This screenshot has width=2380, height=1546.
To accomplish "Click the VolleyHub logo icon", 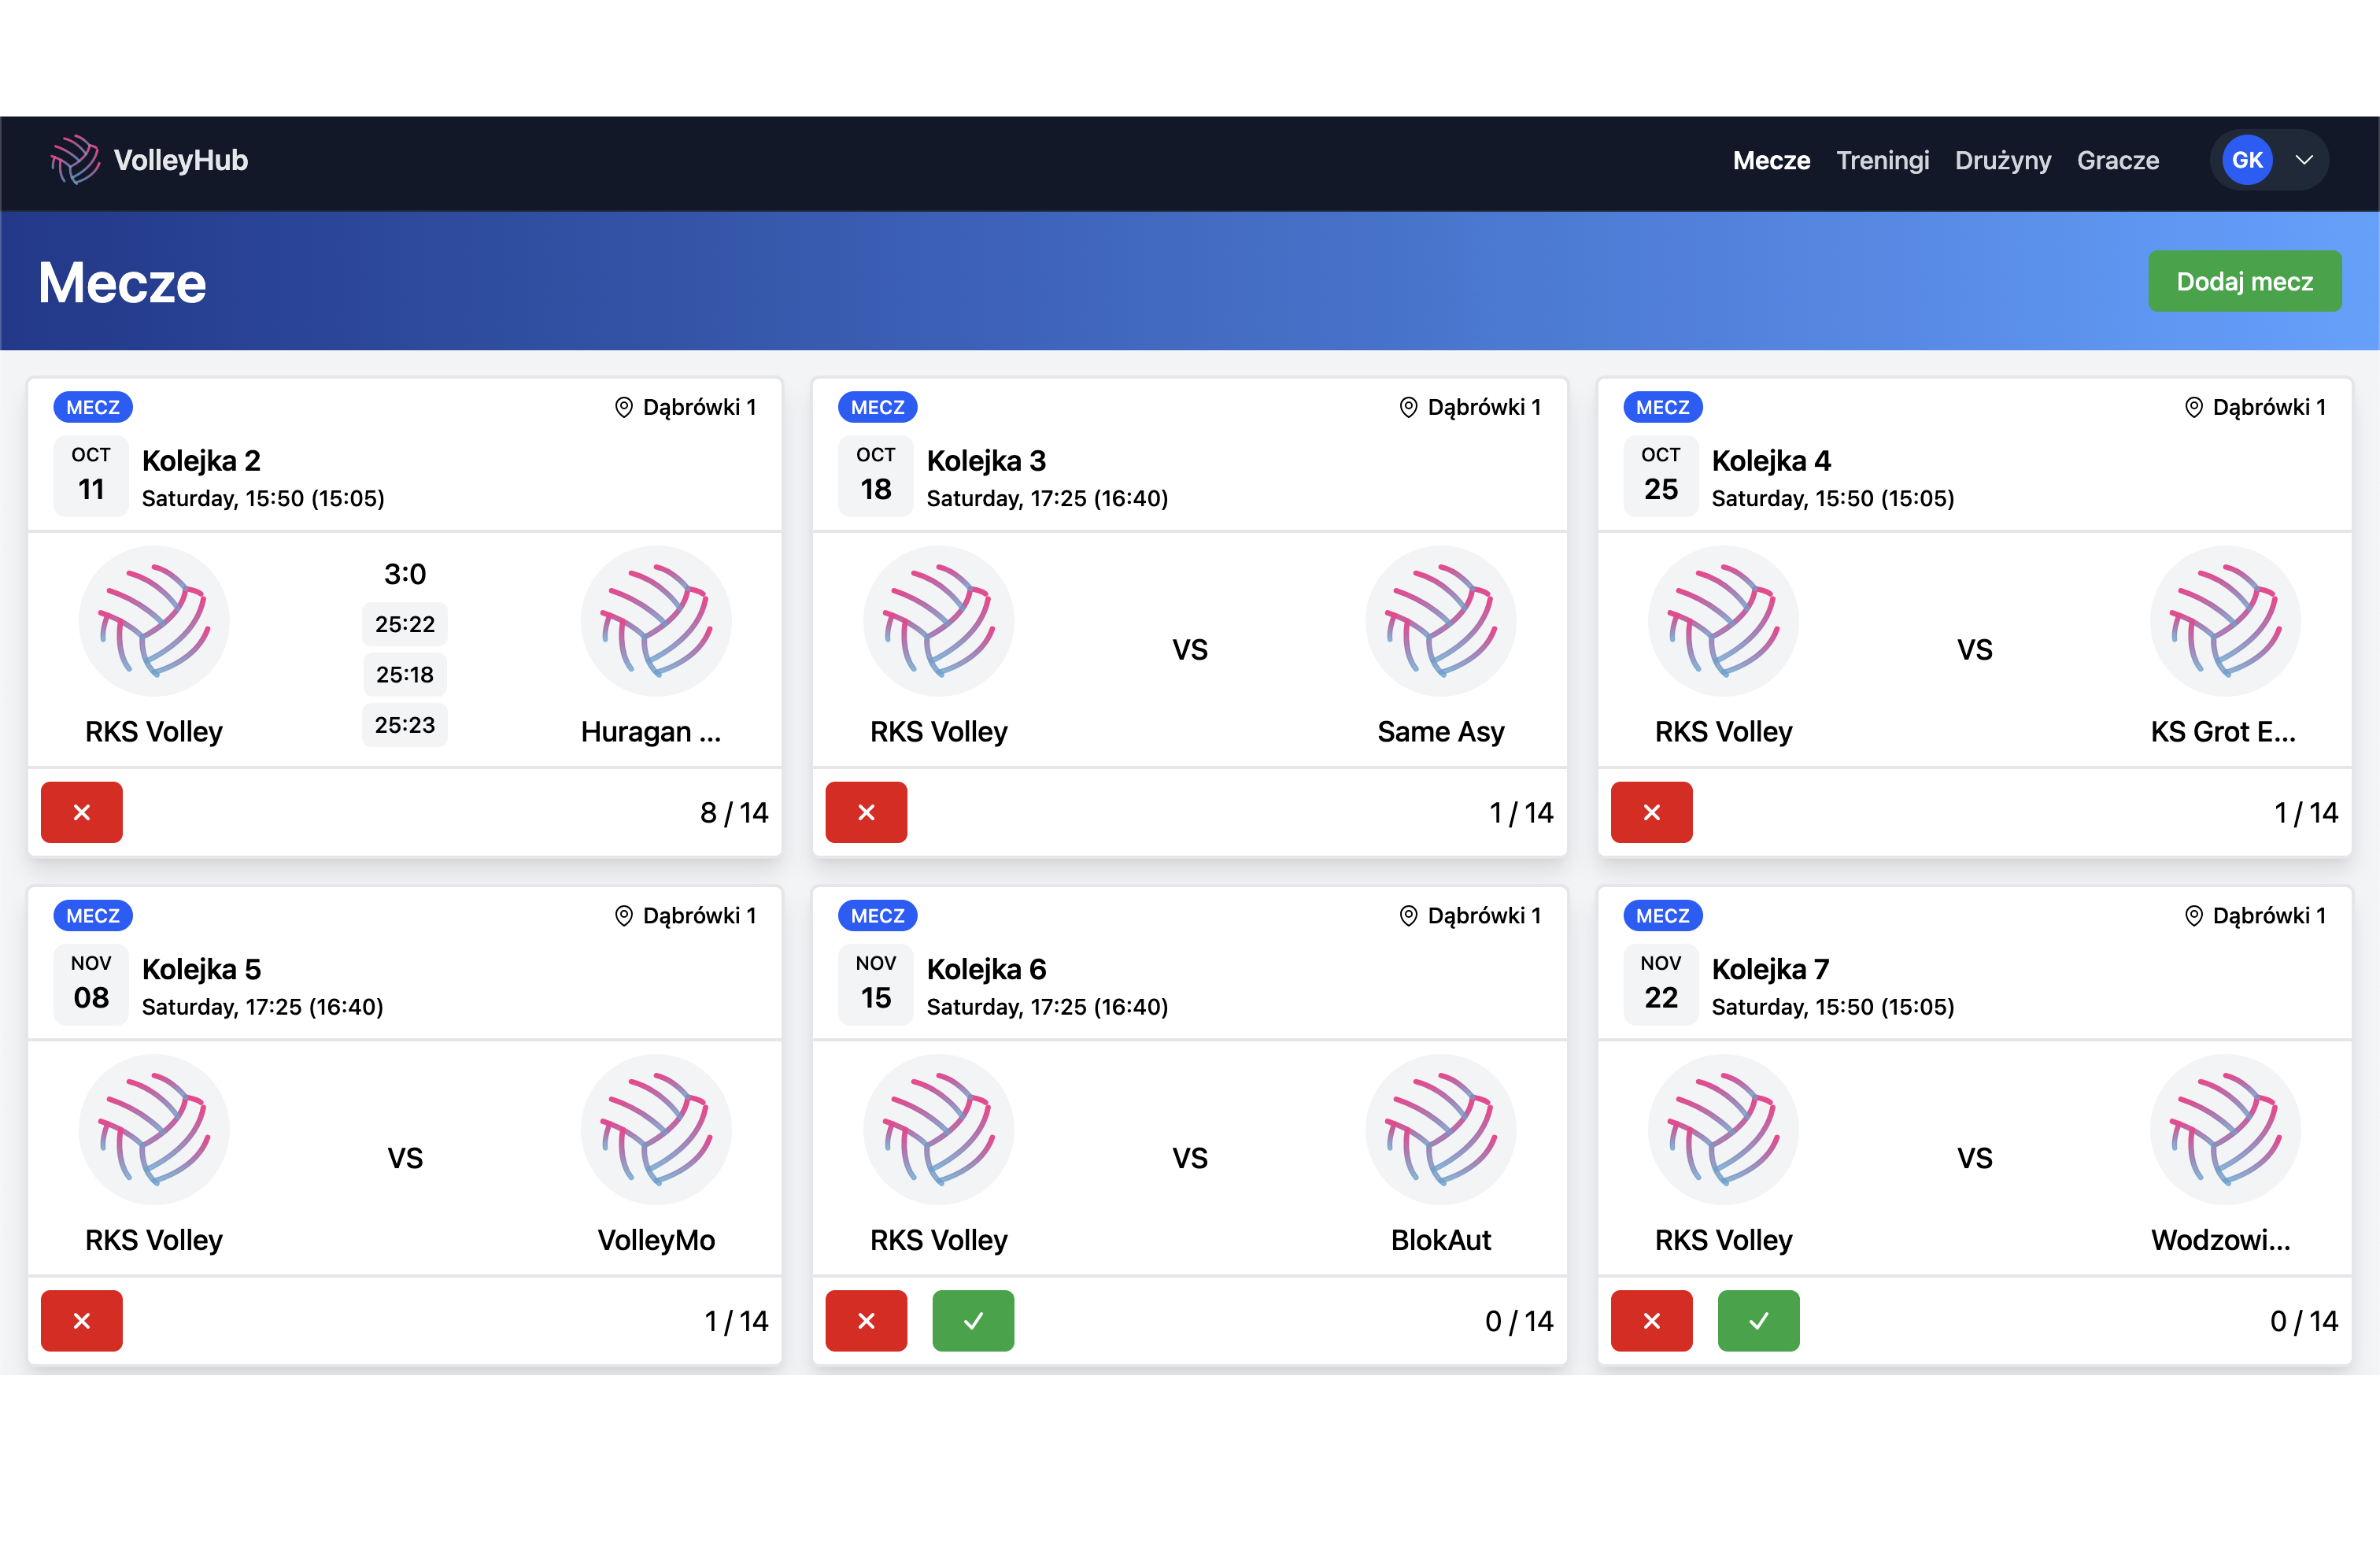I will pos(75,160).
